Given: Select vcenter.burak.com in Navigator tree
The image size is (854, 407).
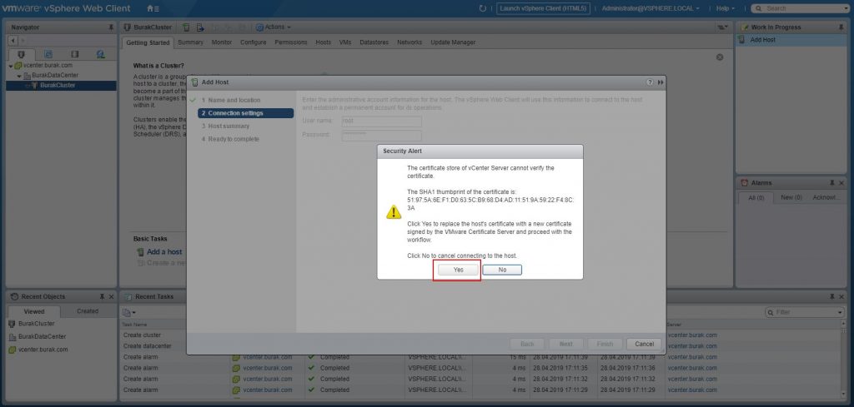Looking at the screenshot, I should [x=48, y=65].
